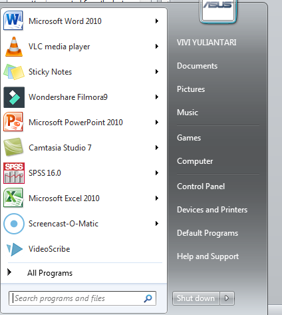Viewport: 282px width, 315px height.
Task: Click the Microsoft Word 2010 icon
Action: (13, 21)
